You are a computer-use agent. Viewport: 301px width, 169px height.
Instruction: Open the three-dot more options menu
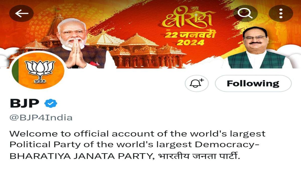281,13
